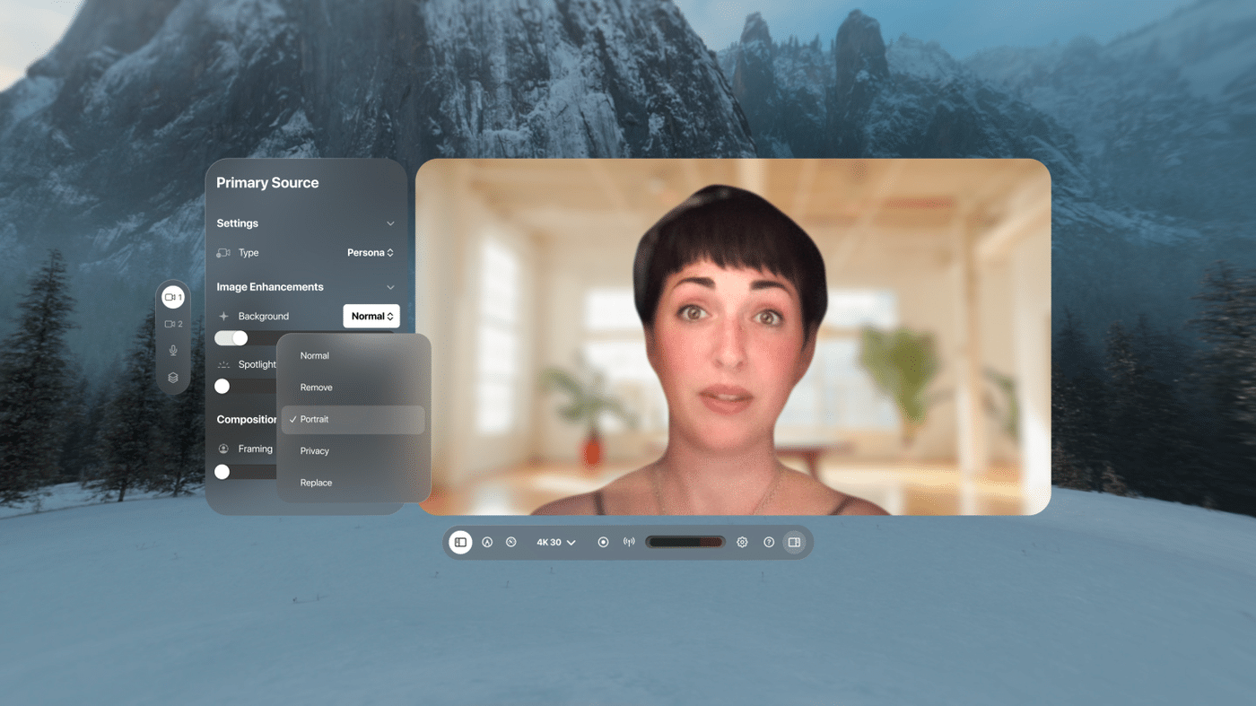Image resolution: width=1256 pixels, height=706 pixels.
Task: Select camera source 1 in sidebar
Action: pos(173,297)
